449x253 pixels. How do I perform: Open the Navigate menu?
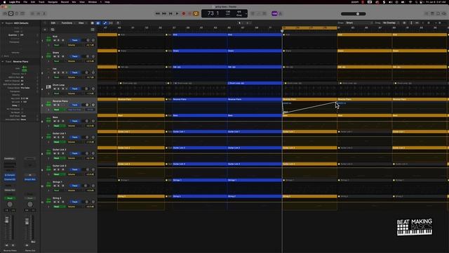pos(53,2)
